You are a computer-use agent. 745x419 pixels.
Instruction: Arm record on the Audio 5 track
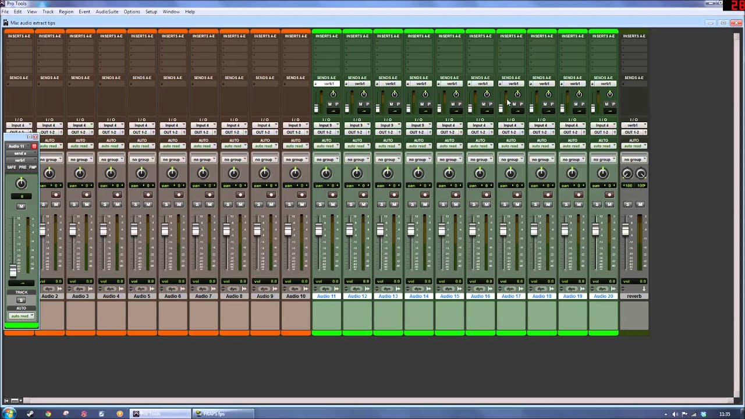[148, 195]
